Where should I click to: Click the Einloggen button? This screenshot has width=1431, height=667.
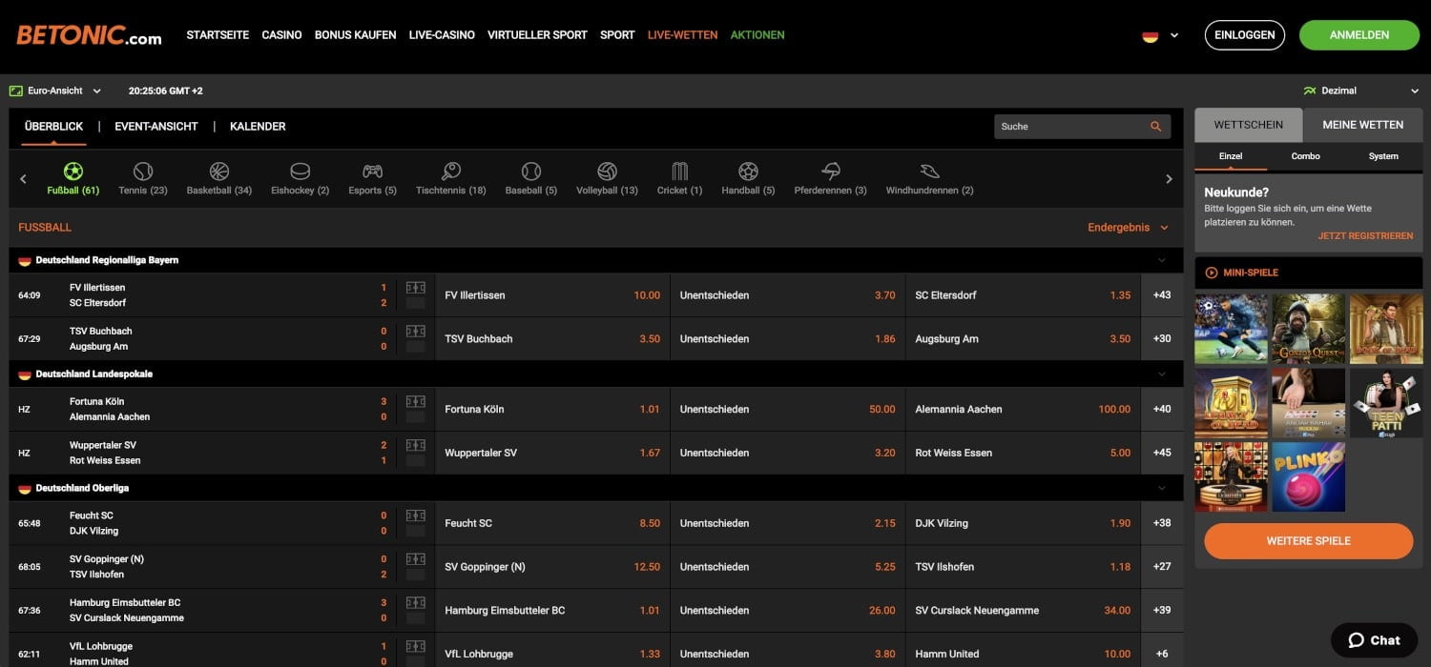coord(1245,35)
